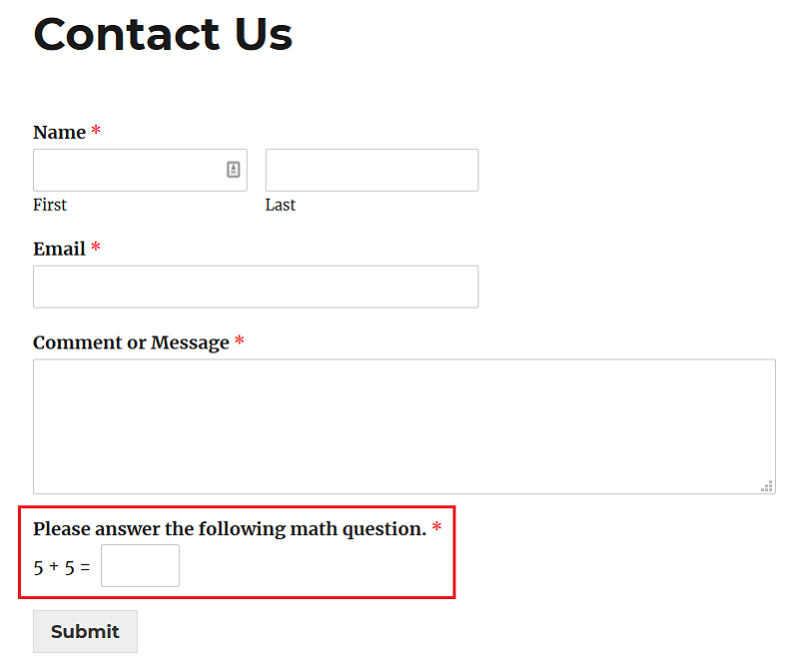
Task: Focus the First name input box
Action: pyautogui.click(x=140, y=170)
